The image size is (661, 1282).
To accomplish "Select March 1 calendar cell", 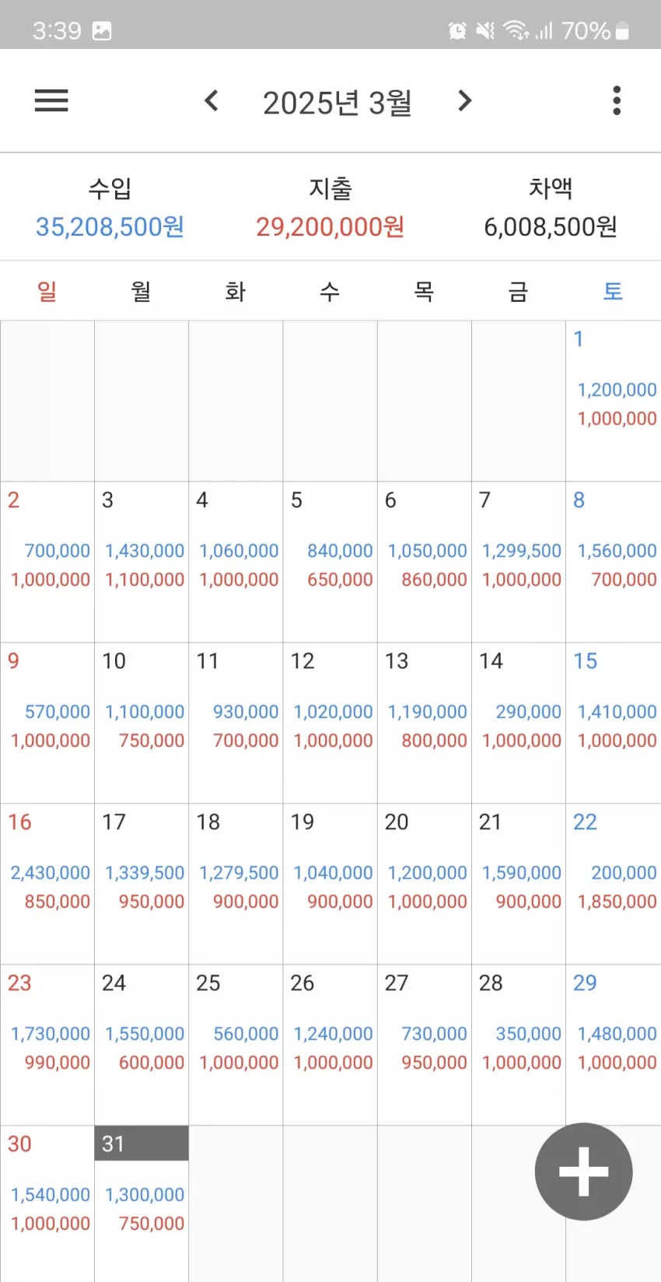I will click(x=613, y=401).
